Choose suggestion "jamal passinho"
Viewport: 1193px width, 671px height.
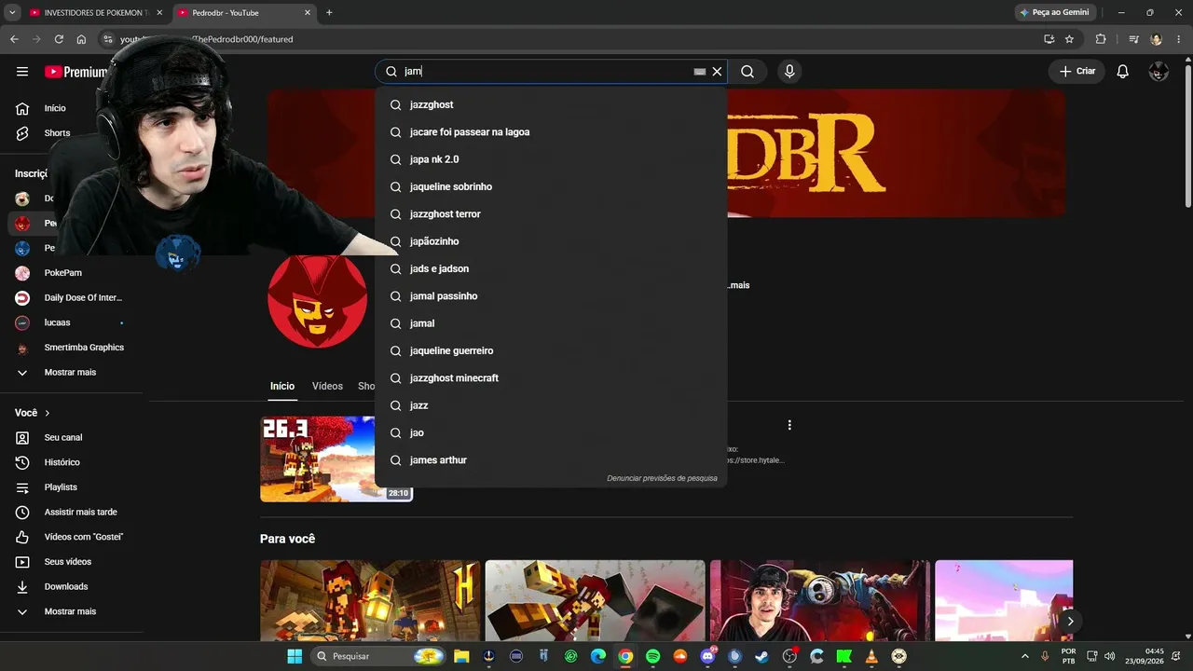click(x=551, y=296)
